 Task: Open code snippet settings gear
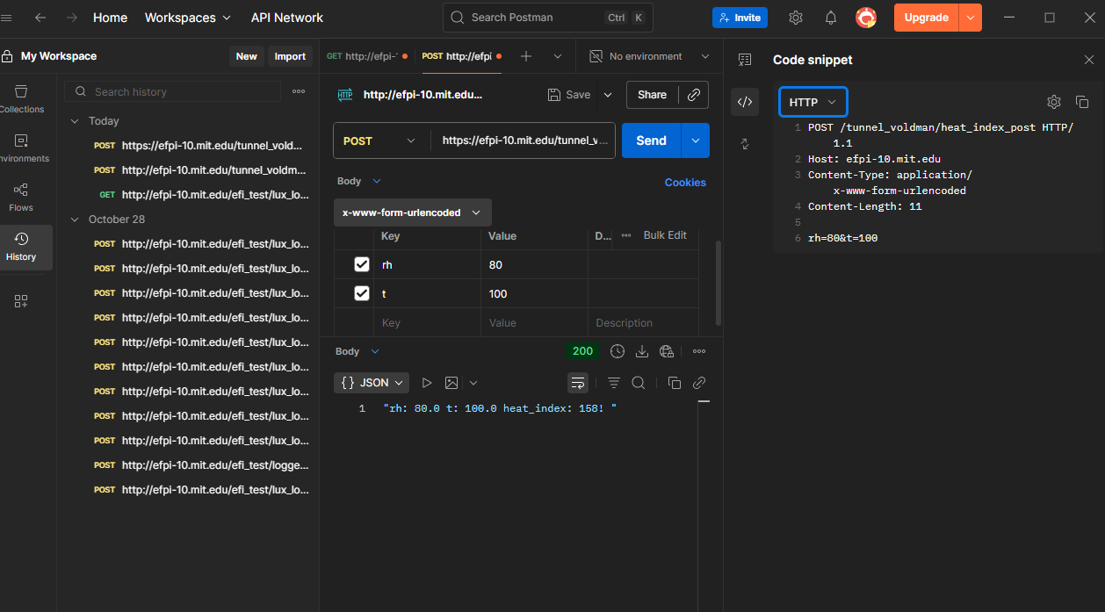1054,102
